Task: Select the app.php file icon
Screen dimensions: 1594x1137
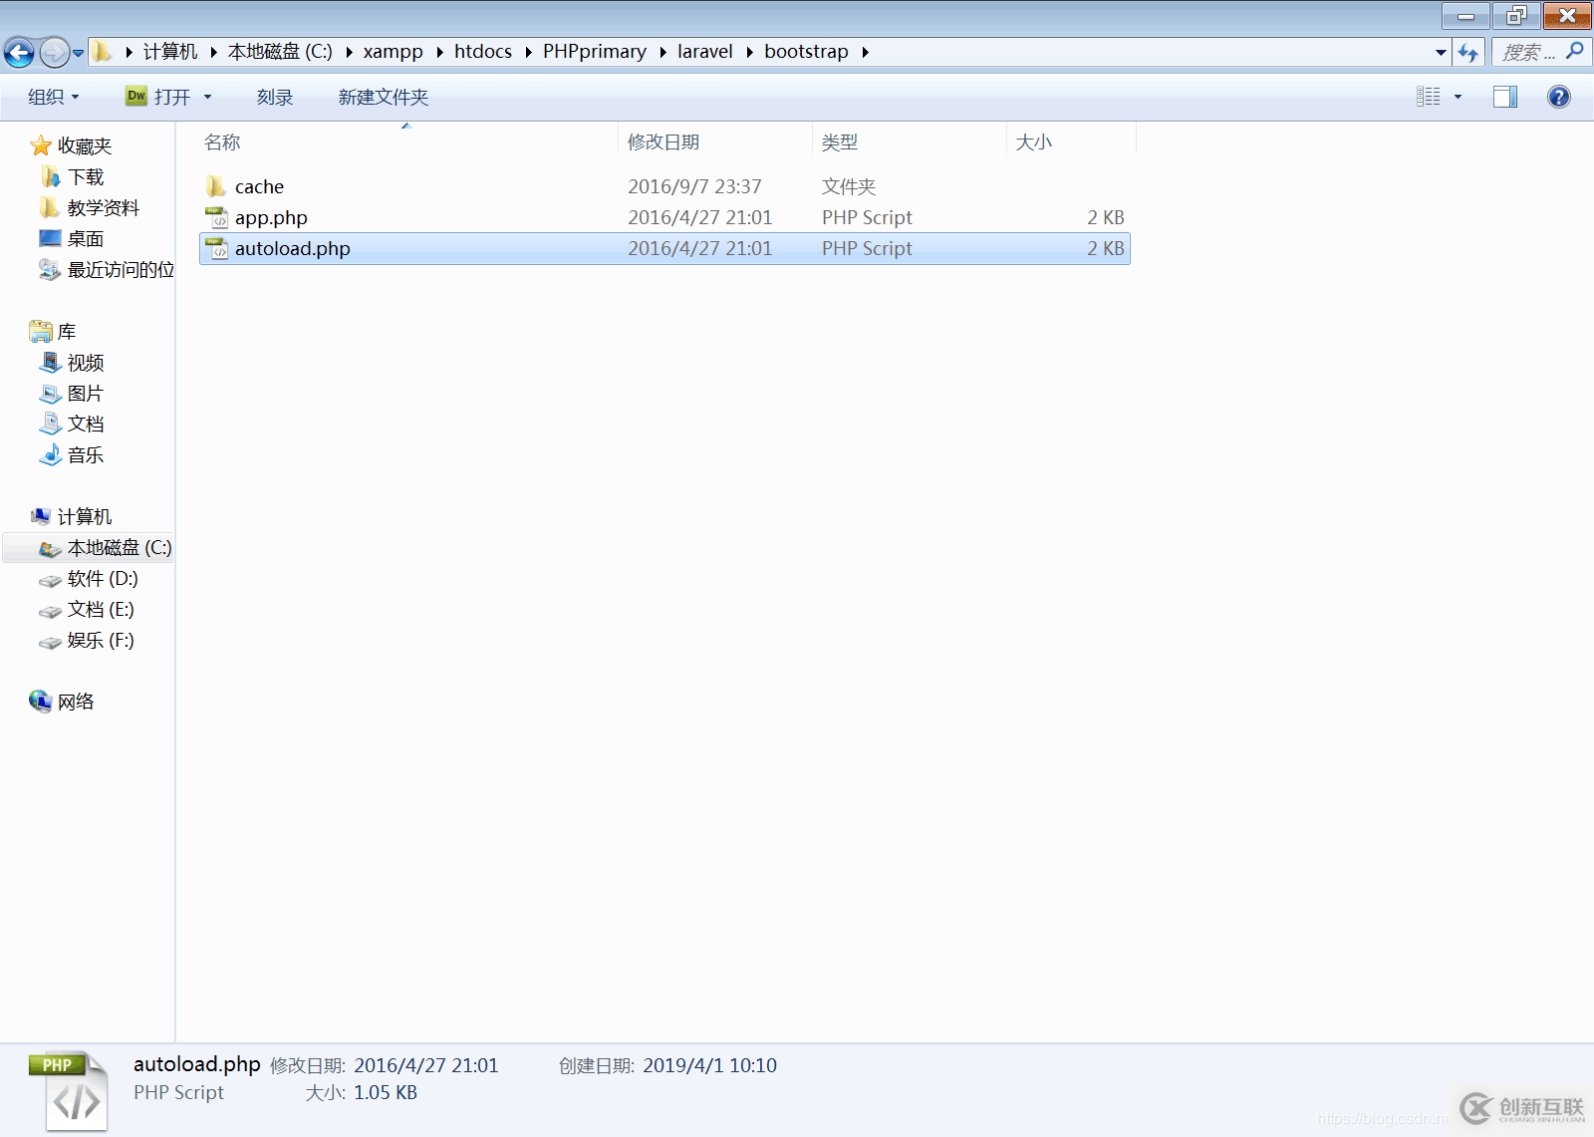Action: pos(216,217)
